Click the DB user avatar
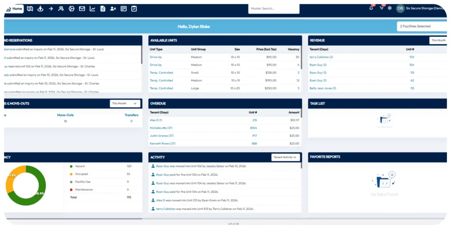The height and width of the screenshot is (229, 451). (x=400, y=8)
